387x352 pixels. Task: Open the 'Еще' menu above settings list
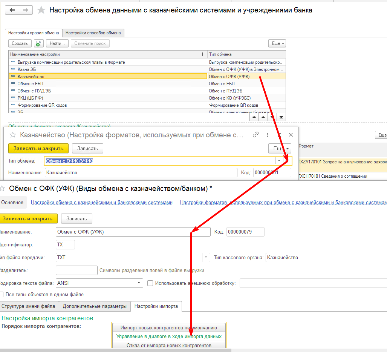click(277, 43)
